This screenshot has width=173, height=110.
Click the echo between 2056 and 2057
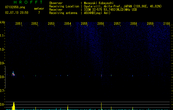pyautogui.click(x=111, y=75)
